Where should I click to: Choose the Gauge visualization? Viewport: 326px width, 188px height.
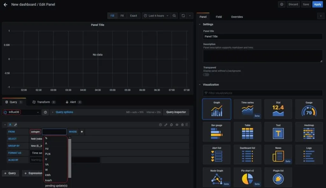[x=309, y=109]
